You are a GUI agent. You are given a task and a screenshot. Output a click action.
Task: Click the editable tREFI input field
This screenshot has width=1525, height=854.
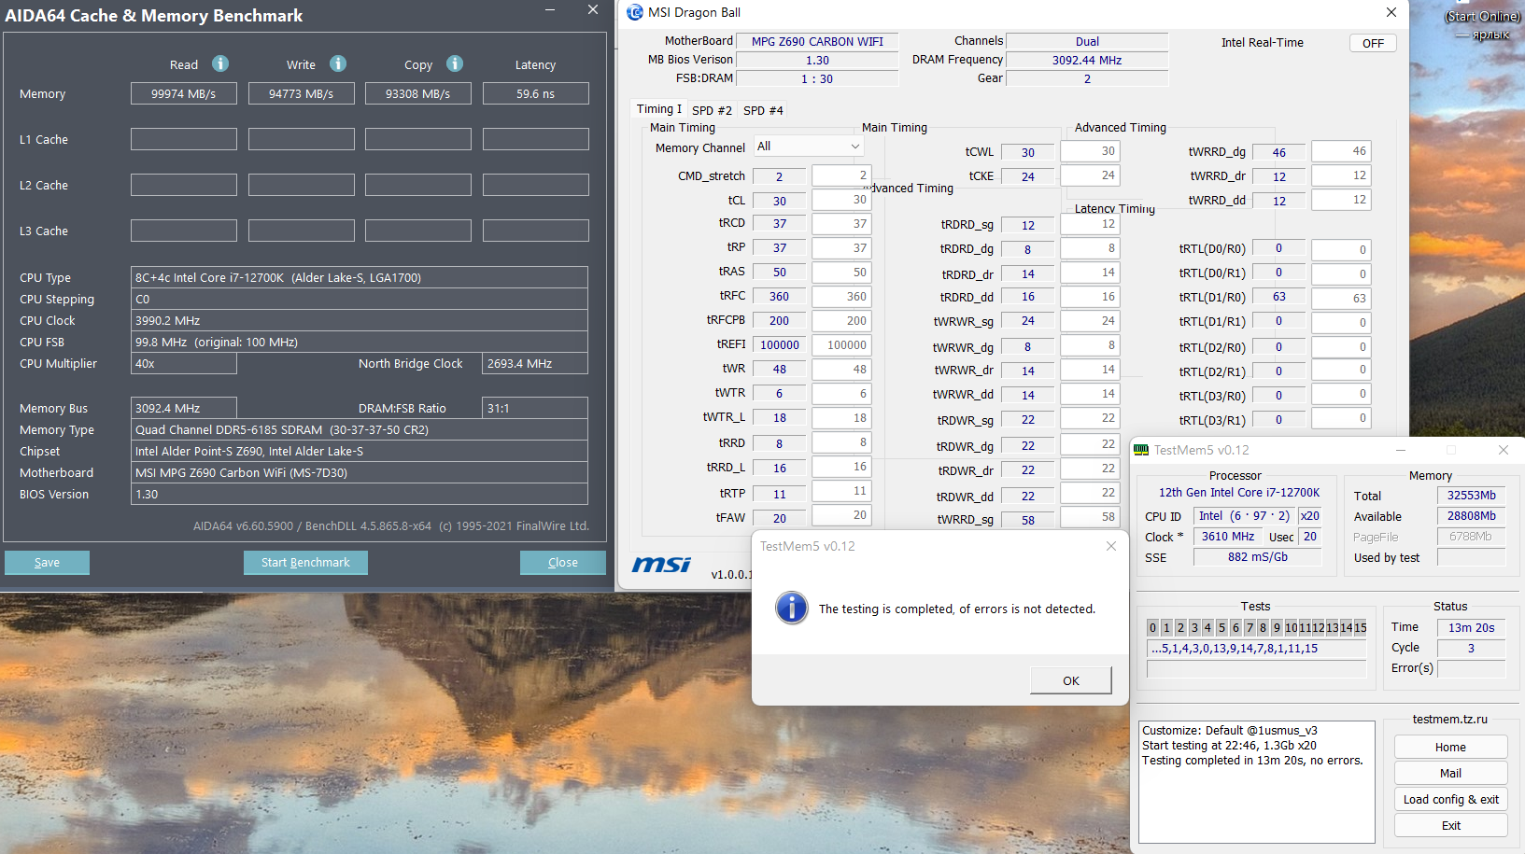[841, 345]
